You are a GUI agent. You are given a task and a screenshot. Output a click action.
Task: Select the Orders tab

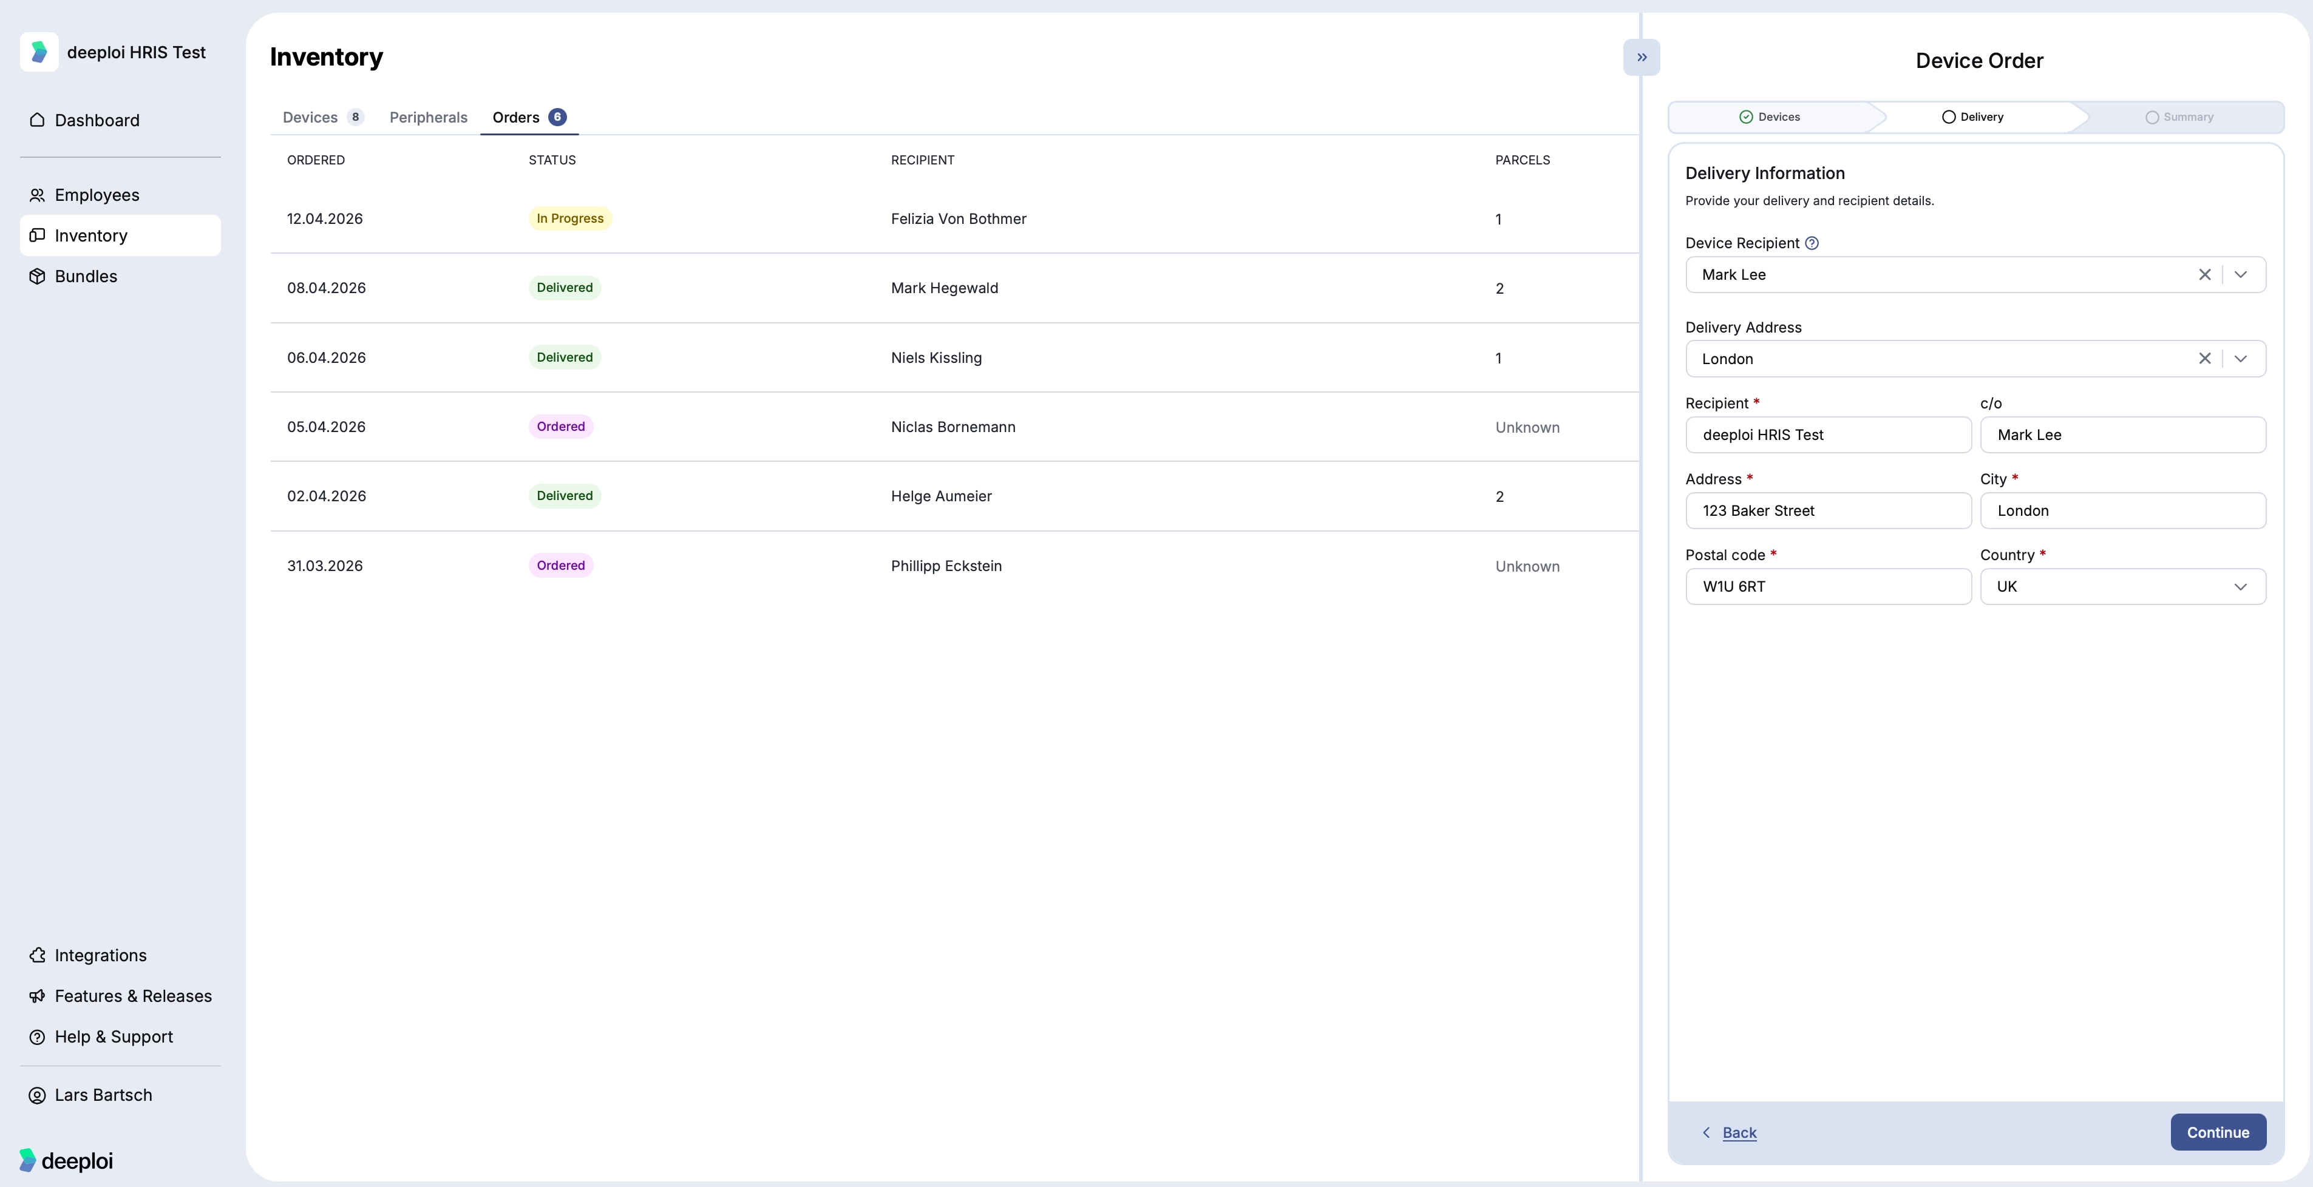[529, 118]
